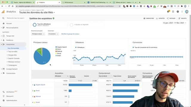Click the Direct legend color swatch
Screen dimensions: 191x107
pos(56,49)
